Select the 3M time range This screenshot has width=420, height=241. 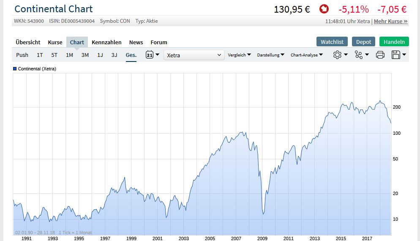[85, 55]
